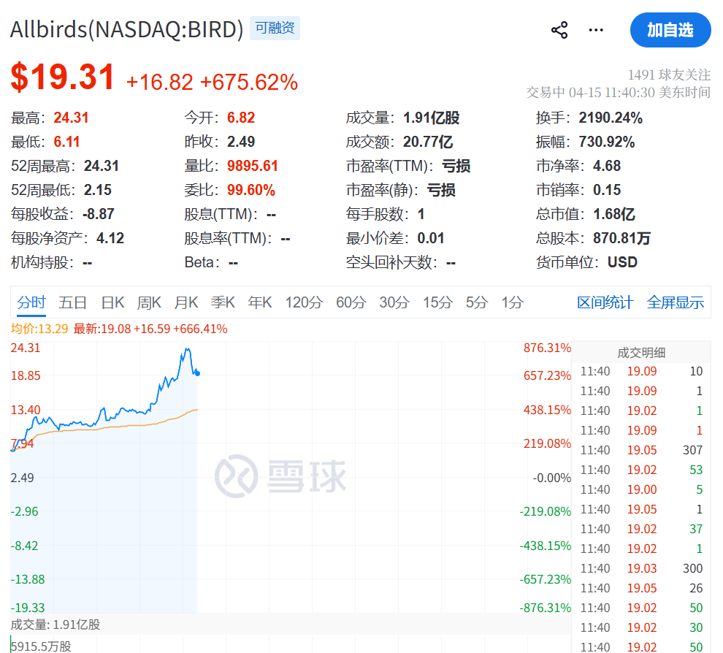Open the 月K monthly chart tab
Screen dimensions: 723x653
[x=185, y=302]
